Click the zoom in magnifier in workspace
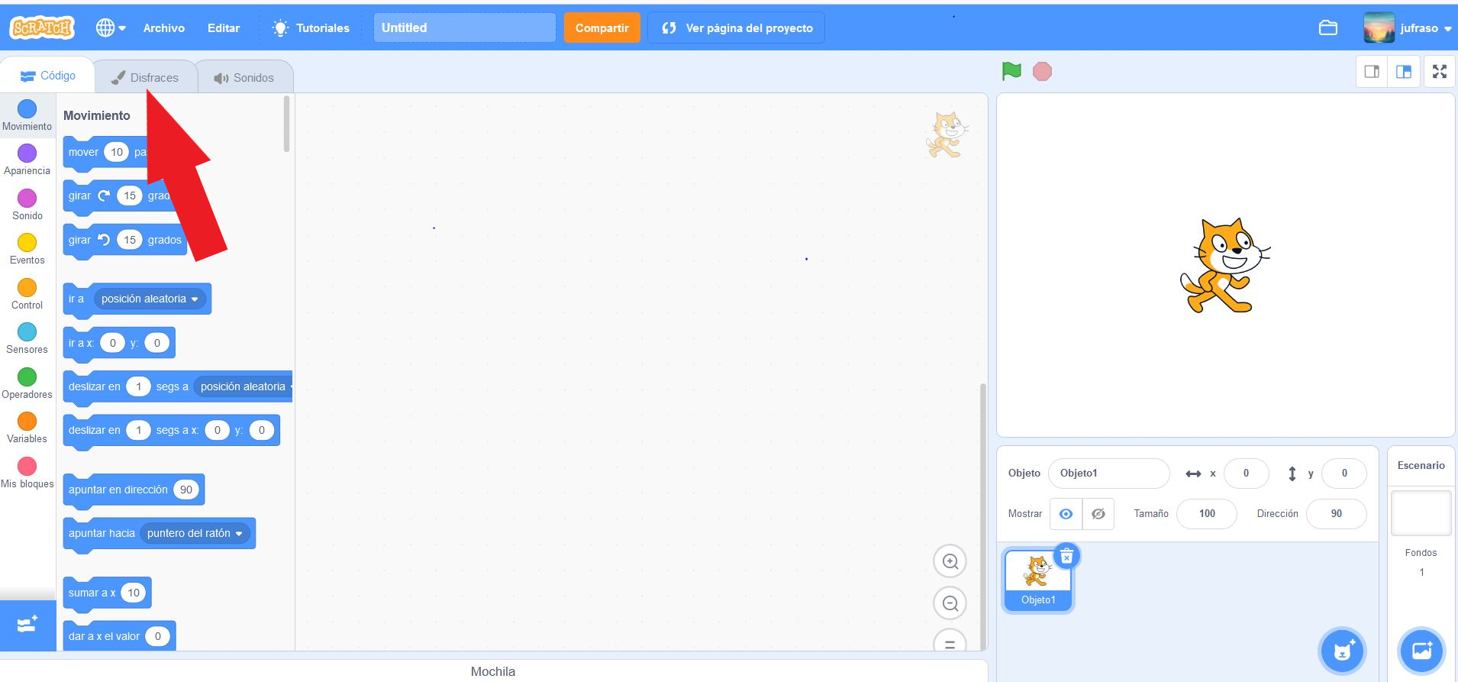The image size is (1458, 682). pyautogui.click(x=950, y=561)
